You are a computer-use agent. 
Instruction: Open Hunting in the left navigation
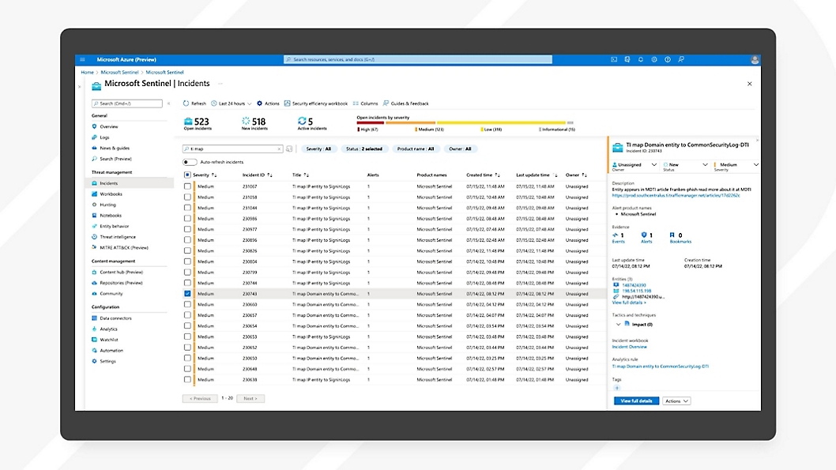coord(107,205)
